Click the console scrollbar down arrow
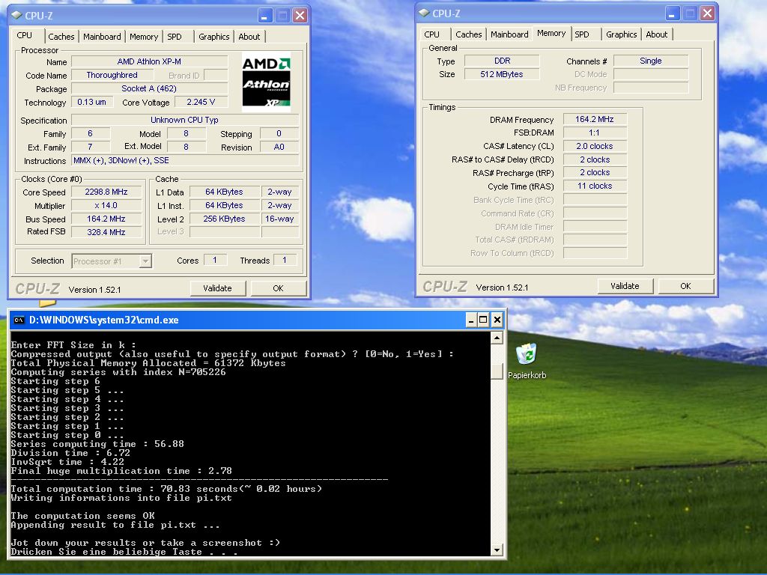Screen dimensions: 767x575 (x=497, y=550)
